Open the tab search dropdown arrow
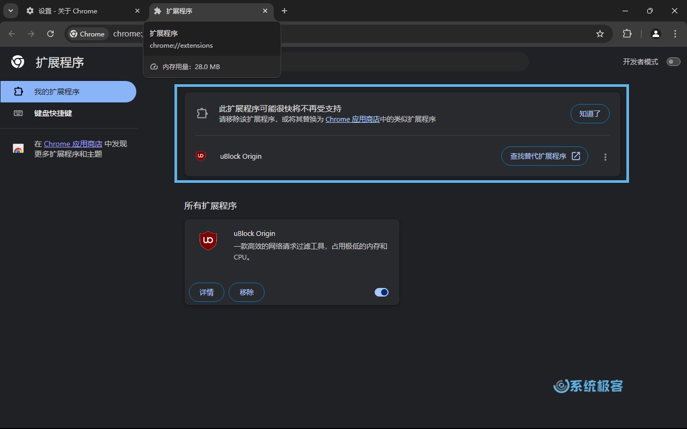Viewport: 687px width, 429px height. click(x=10, y=11)
